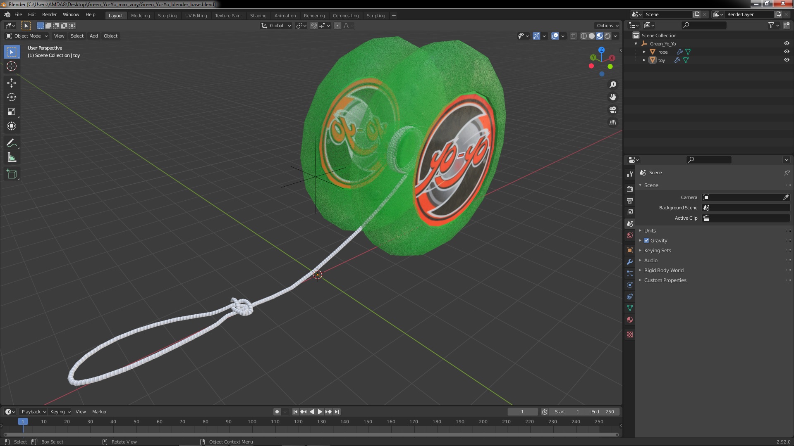Viewport: 794px width, 446px height.
Task: Select the Move tool in toolbar
Action: point(12,83)
